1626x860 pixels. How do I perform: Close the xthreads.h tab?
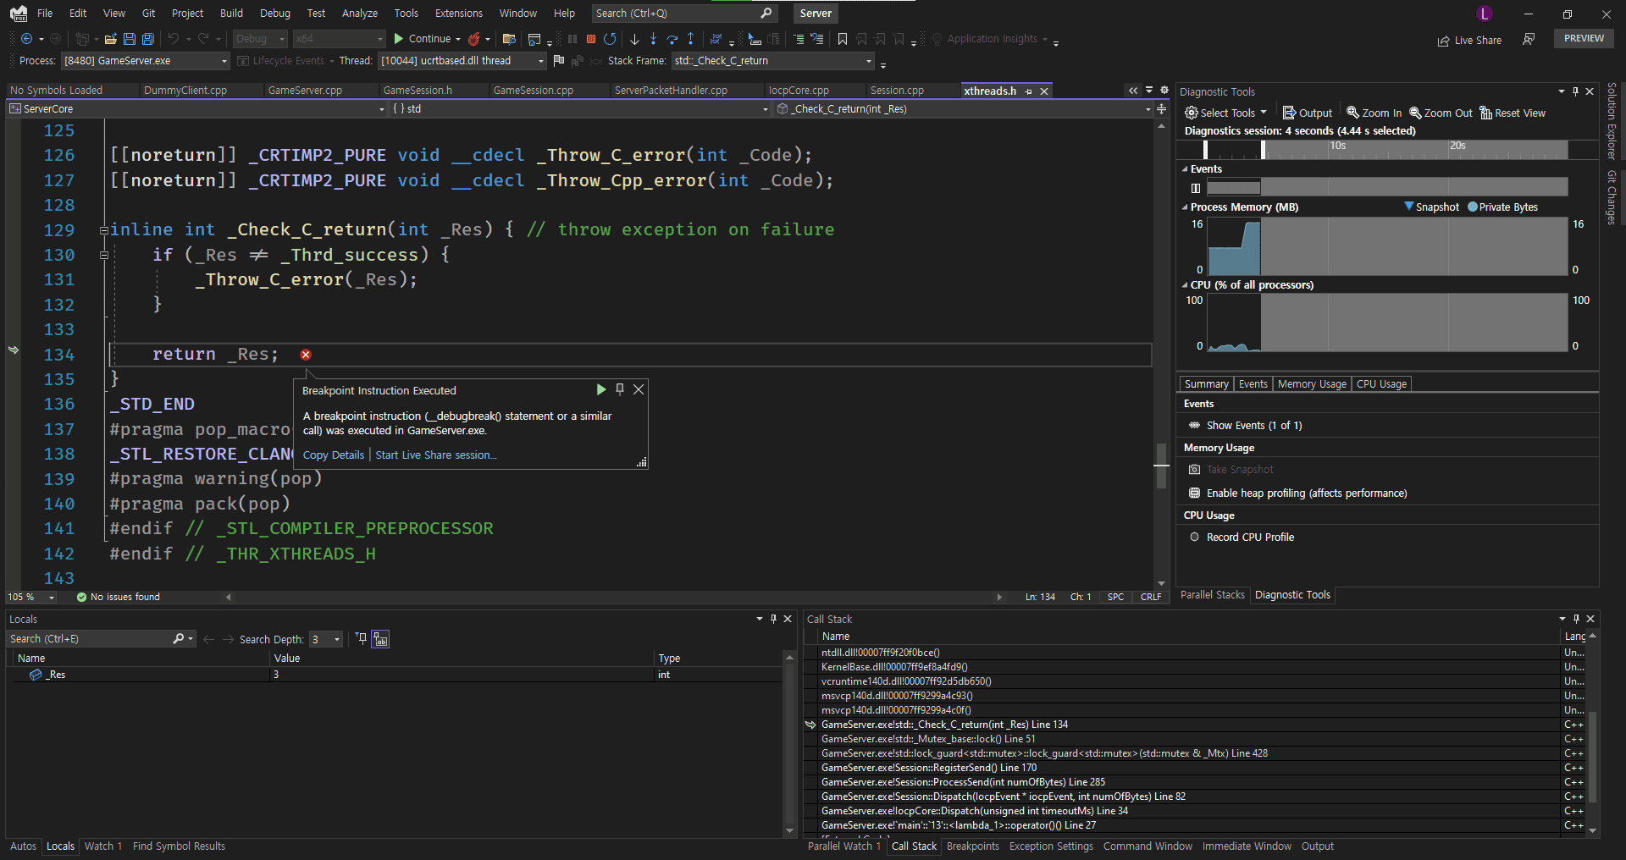[1044, 91]
